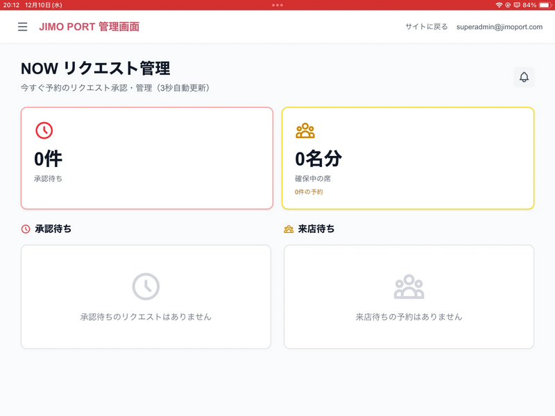Click small clock icon beside 承認待ち heading
The image size is (555, 416).
pos(26,229)
